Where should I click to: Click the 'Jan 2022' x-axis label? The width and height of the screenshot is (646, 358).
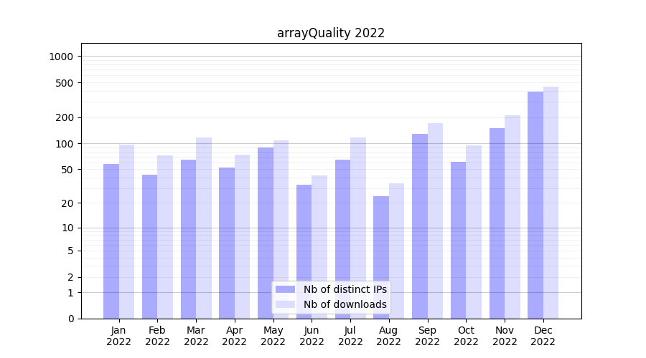tap(118, 336)
